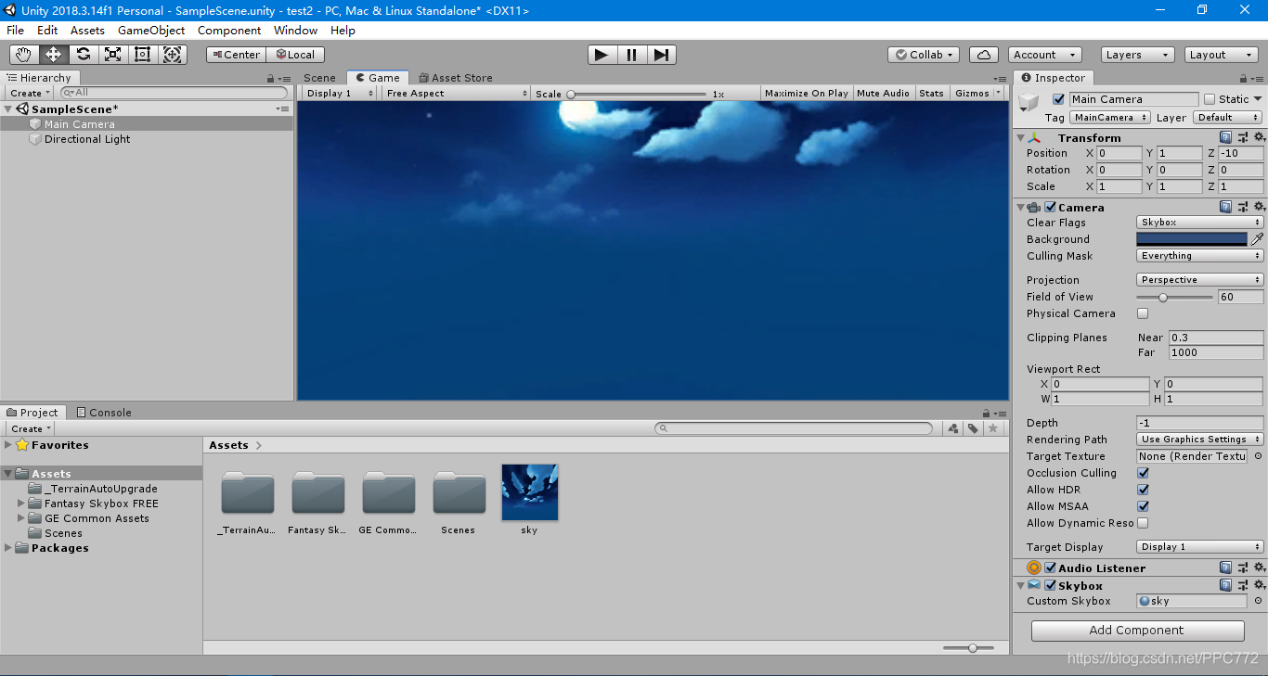1268x676 pixels.
Task: Disable the Camera component checkbox
Action: click(x=1050, y=207)
